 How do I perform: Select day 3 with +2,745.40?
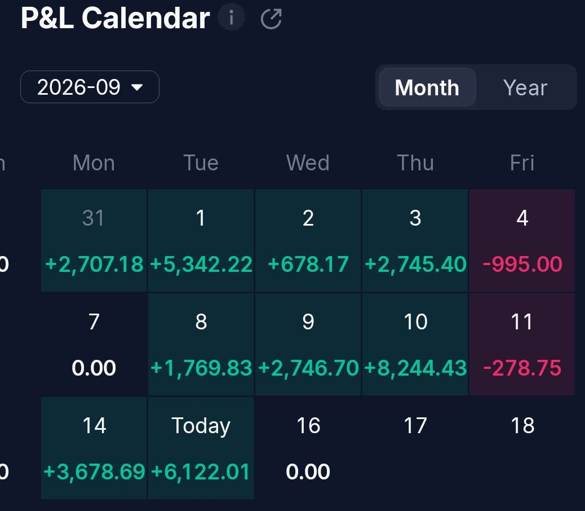[415, 240]
